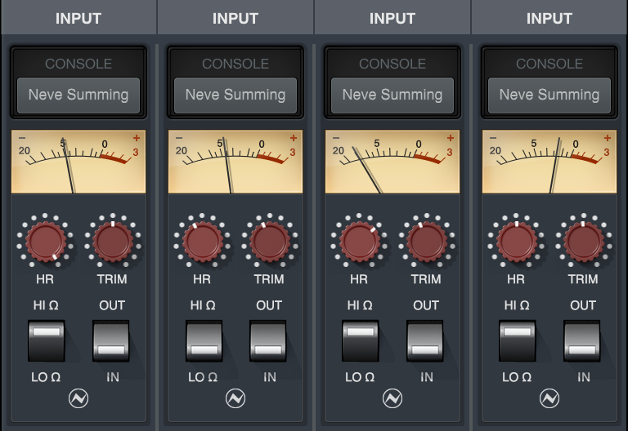The image size is (628, 431).
Task: Click the waveform icon in second channel
Action: coord(235,398)
